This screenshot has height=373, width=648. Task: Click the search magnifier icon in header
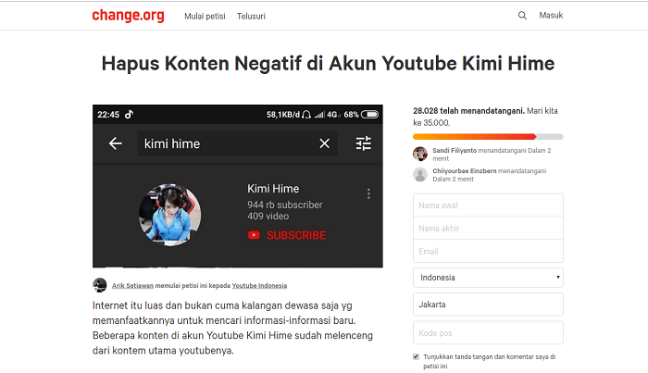coord(523,16)
